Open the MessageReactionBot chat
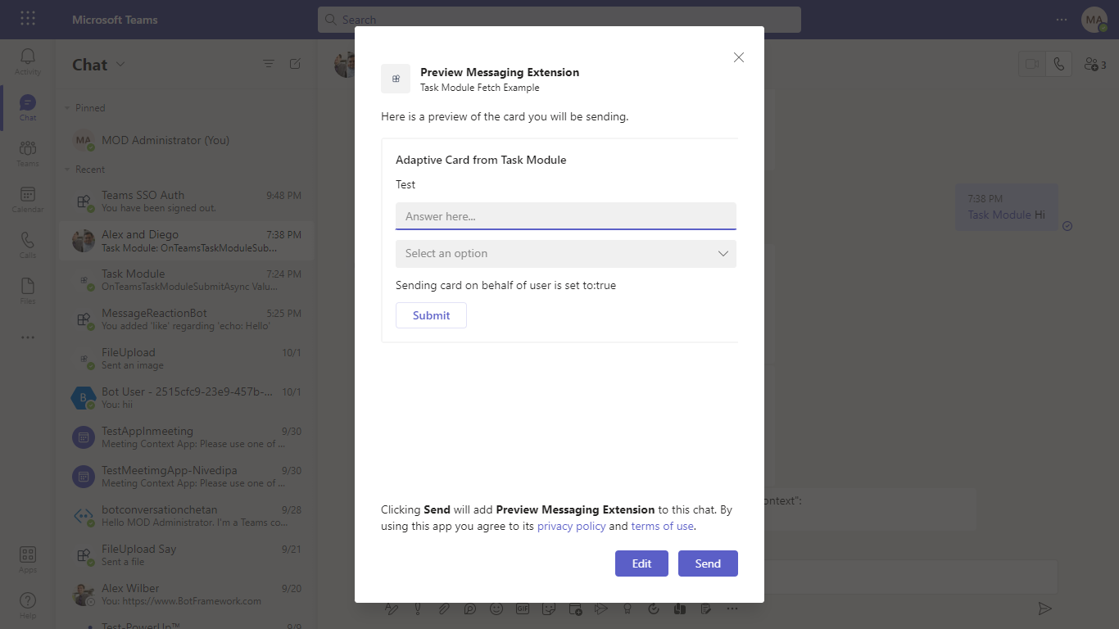1119x629 pixels. (186, 319)
